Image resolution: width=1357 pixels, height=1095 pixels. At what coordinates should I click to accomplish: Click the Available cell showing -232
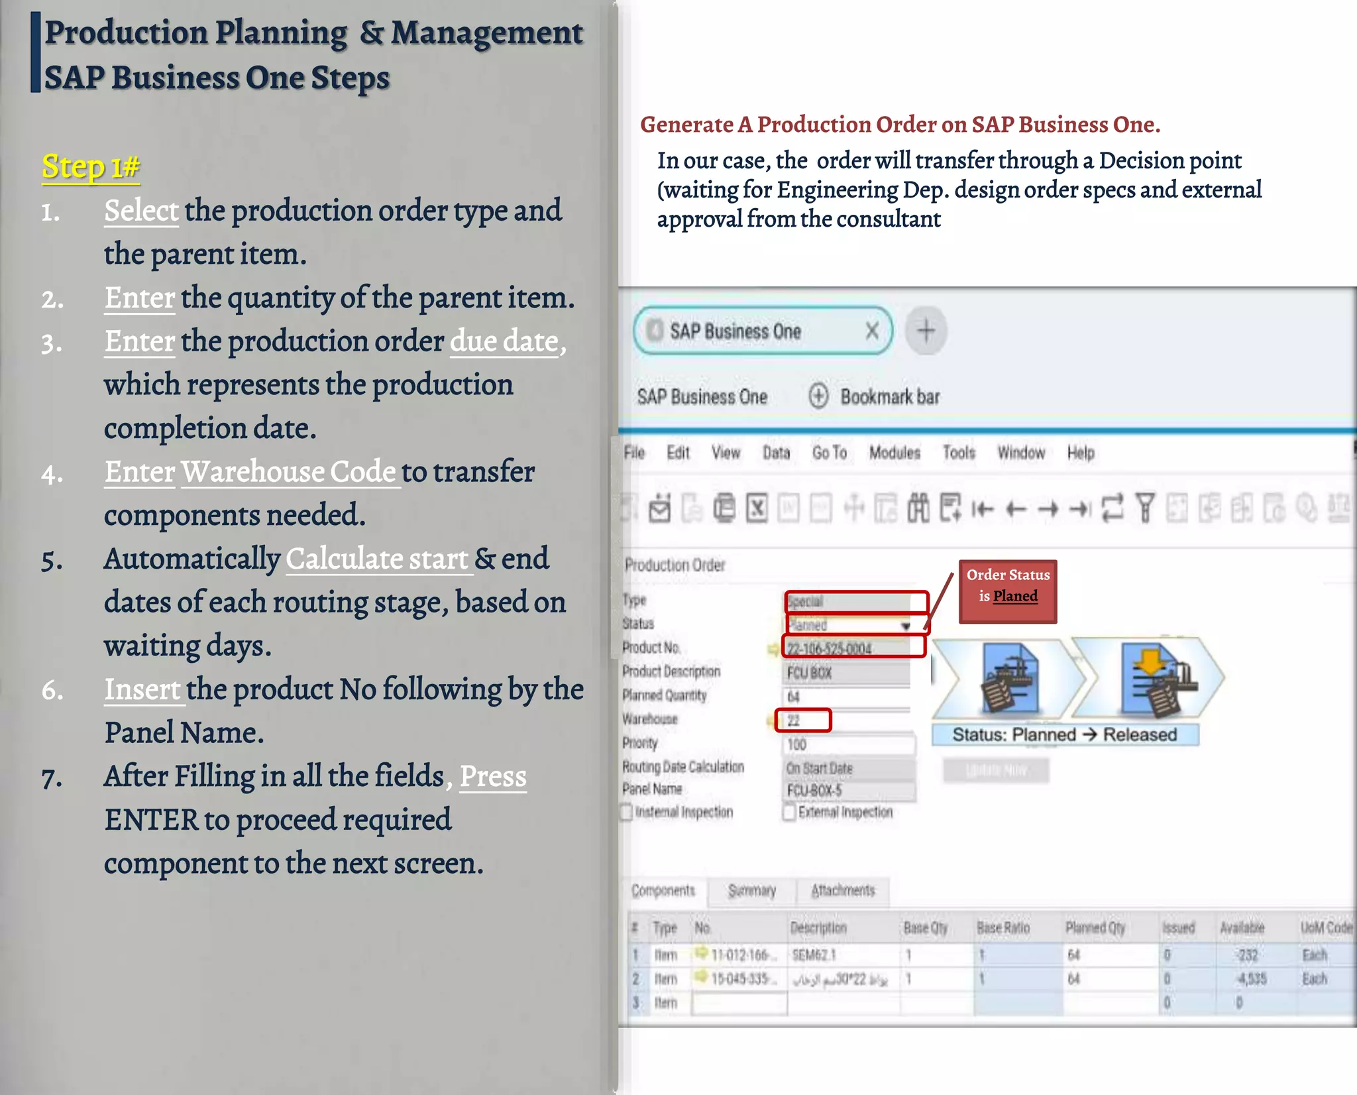pos(1256,955)
